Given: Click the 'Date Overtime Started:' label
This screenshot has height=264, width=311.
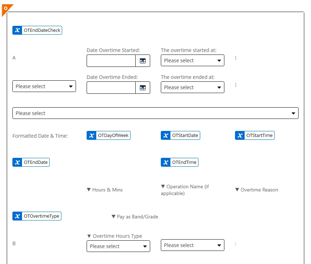Looking at the screenshot, I should [x=113, y=50].
